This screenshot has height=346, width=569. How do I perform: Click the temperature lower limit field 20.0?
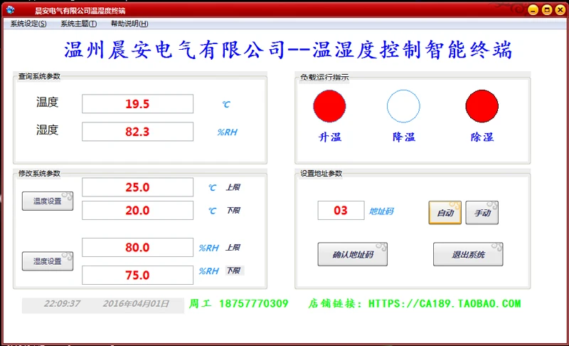(x=137, y=210)
